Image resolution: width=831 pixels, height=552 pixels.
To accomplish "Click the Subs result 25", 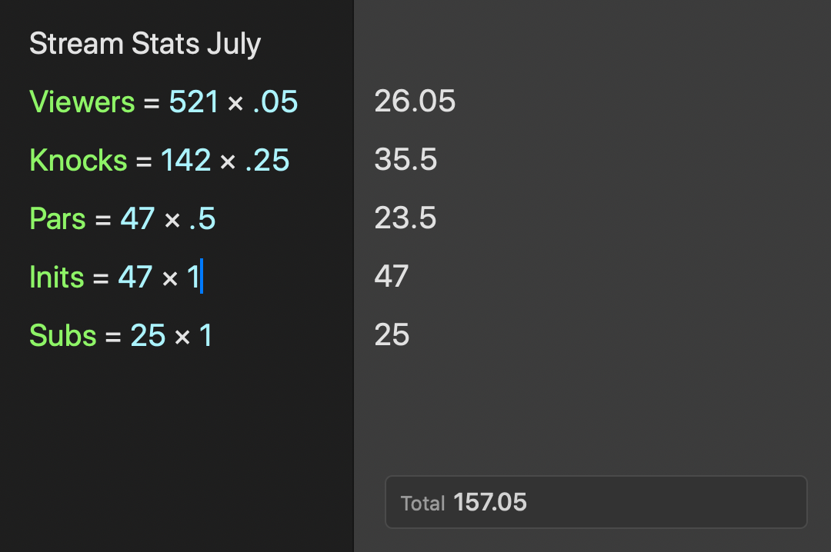I will (392, 334).
